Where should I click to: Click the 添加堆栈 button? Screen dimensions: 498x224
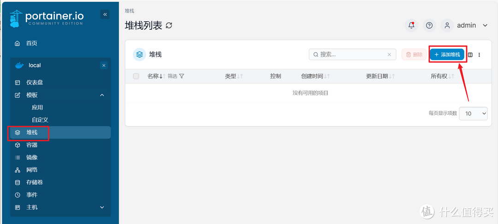(x=447, y=54)
